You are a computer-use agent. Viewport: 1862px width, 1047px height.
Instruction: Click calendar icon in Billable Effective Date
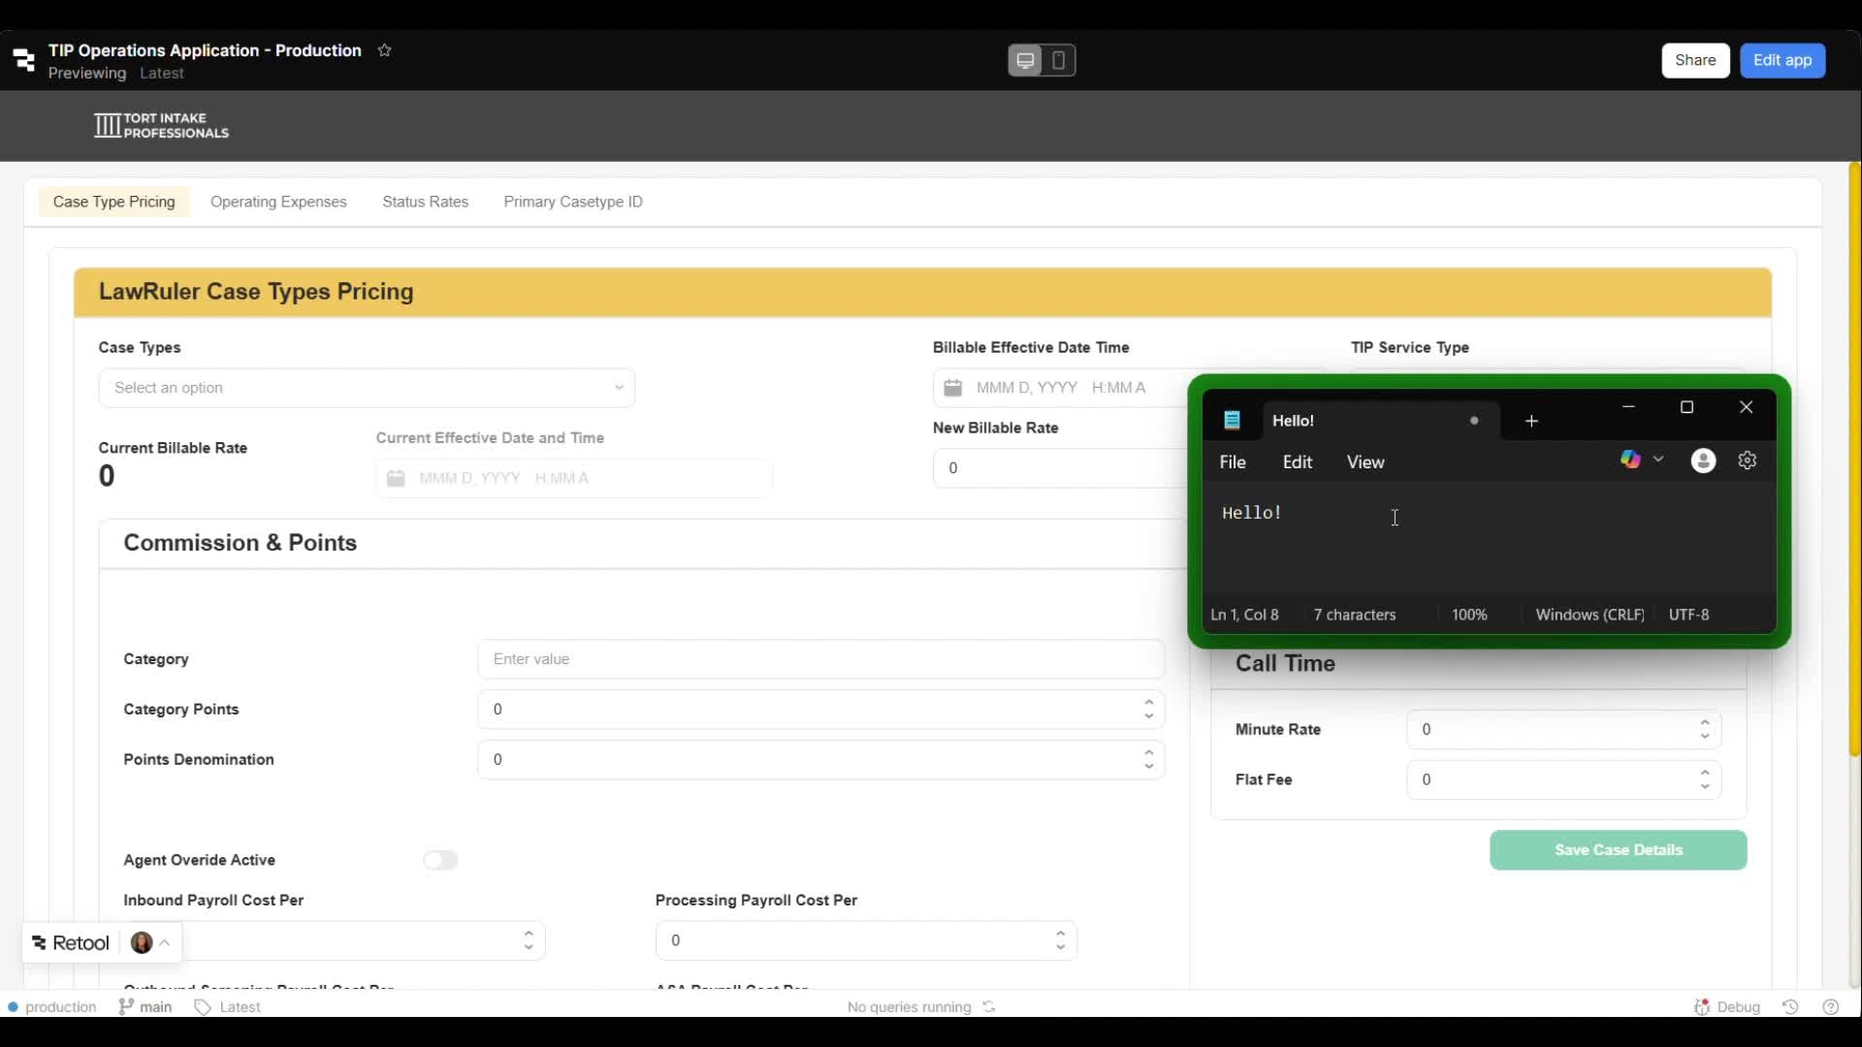point(953,388)
